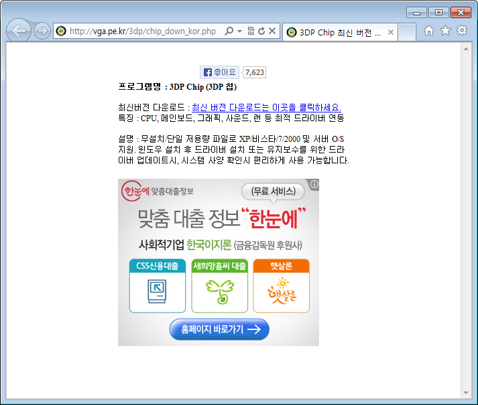Select the 새희망홀씨 대출 card
The width and height of the screenshot is (478, 405).
219,286
